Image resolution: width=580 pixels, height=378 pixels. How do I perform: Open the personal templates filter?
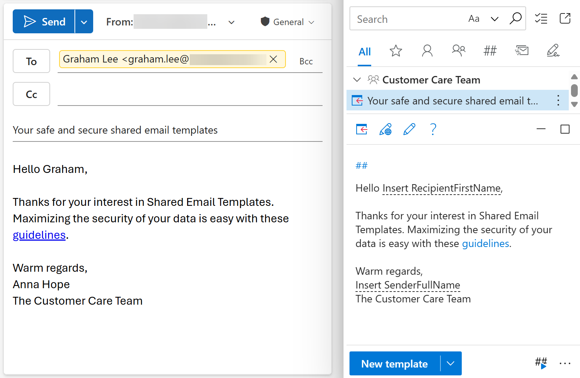point(427,51)
